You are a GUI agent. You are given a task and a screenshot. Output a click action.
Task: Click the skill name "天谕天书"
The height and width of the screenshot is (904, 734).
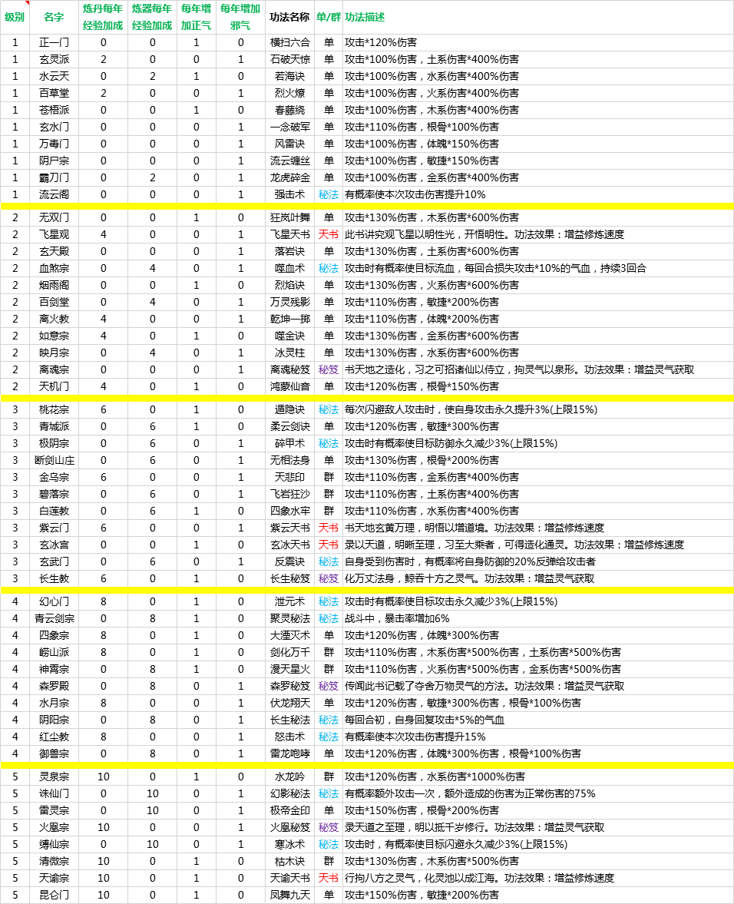point(289,878)
